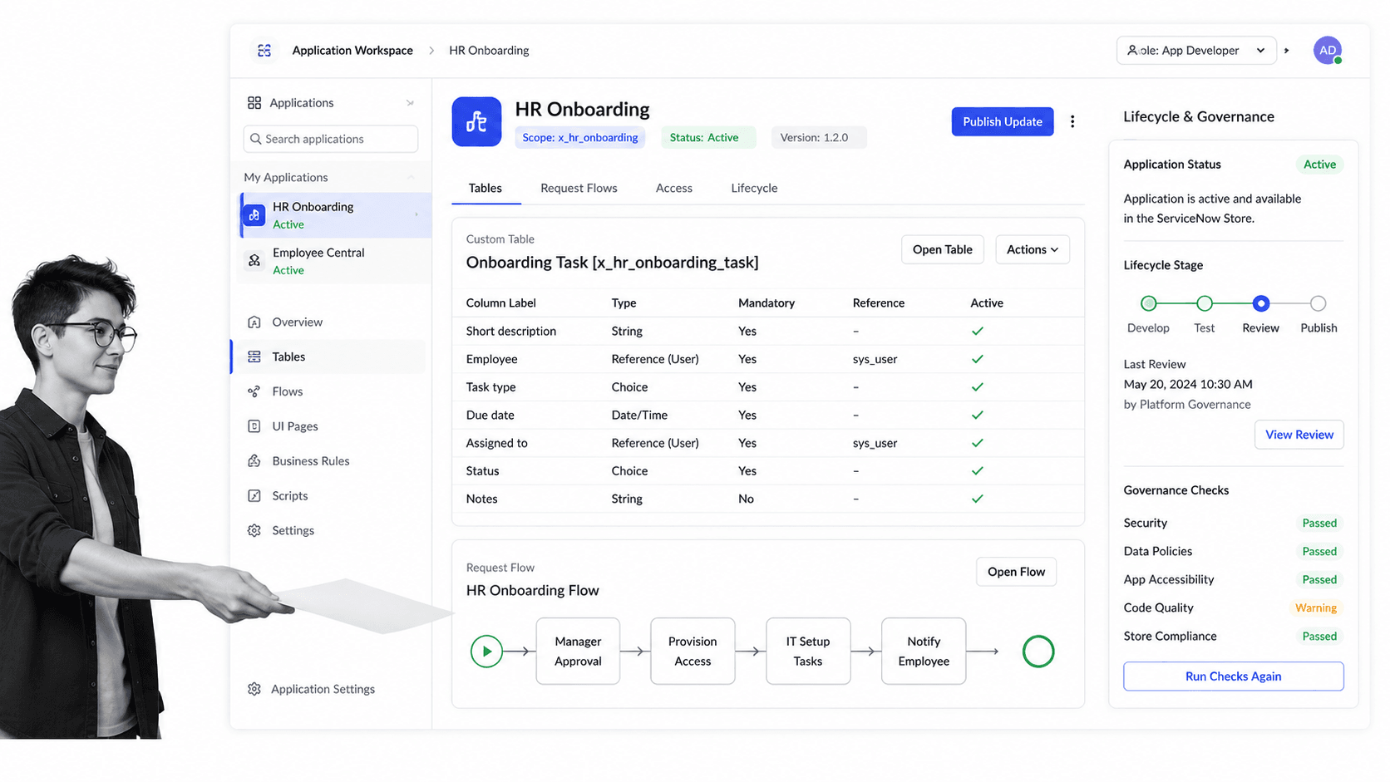The width and height of the screenshot is (1390, 782).
Task: Click the AD user avatar
Action: click(x=1328, y=51)
